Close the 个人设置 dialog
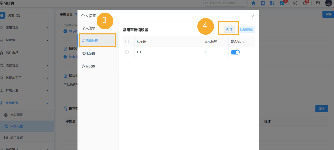 point(253,16)
